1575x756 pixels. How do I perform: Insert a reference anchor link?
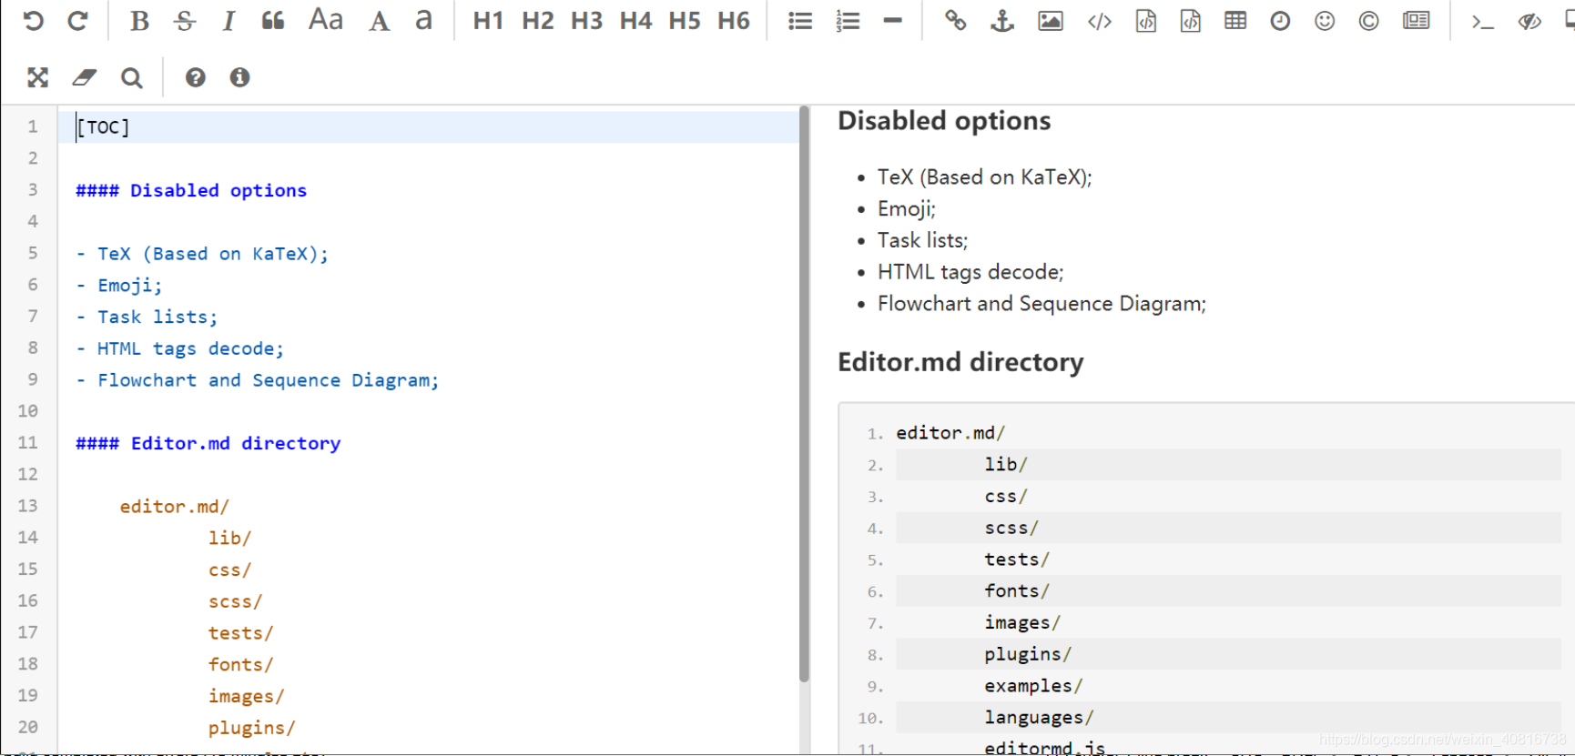(x=1002, y=20)
